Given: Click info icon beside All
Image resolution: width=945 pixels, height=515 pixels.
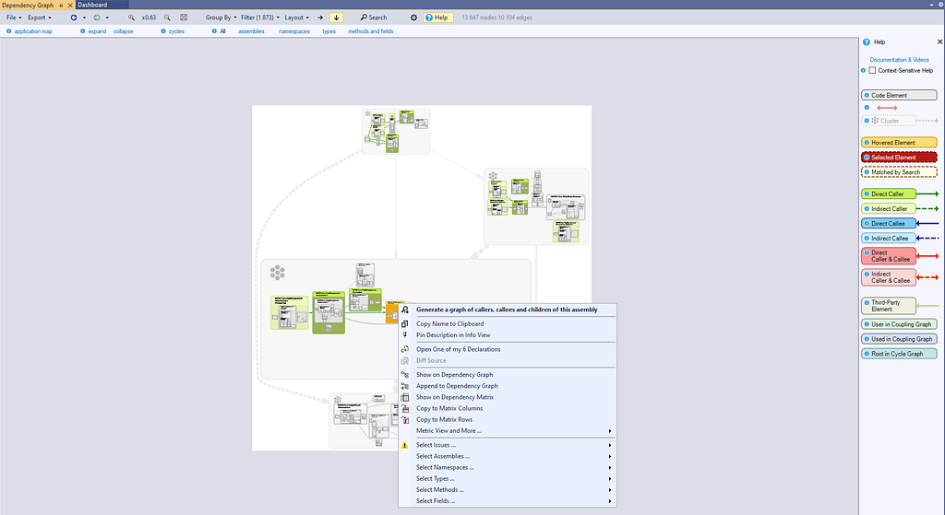Looking at the screenshot, I should 214,31.
